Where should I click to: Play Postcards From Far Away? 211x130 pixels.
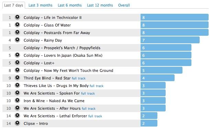coord(18,32)
